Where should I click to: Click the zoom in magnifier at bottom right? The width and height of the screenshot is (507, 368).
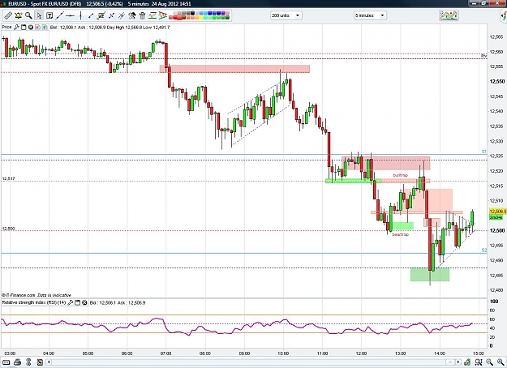pyautogui.click(x=501, y=362)
